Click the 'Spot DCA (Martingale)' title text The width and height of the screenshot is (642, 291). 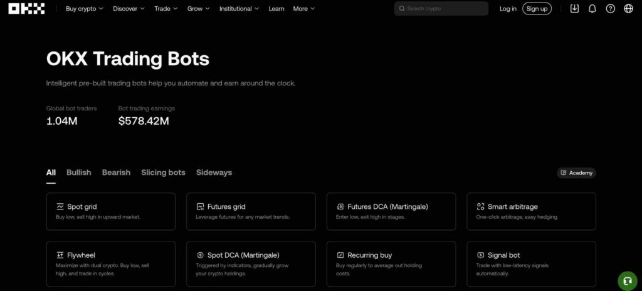[243, 255]
